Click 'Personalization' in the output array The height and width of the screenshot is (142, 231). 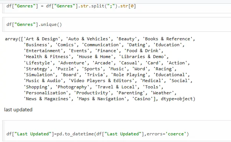(46, 93)
